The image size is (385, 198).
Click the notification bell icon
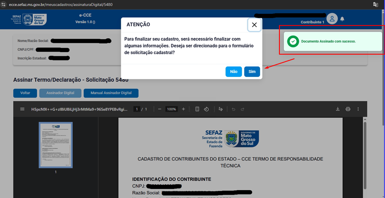[x=342, y=19]
